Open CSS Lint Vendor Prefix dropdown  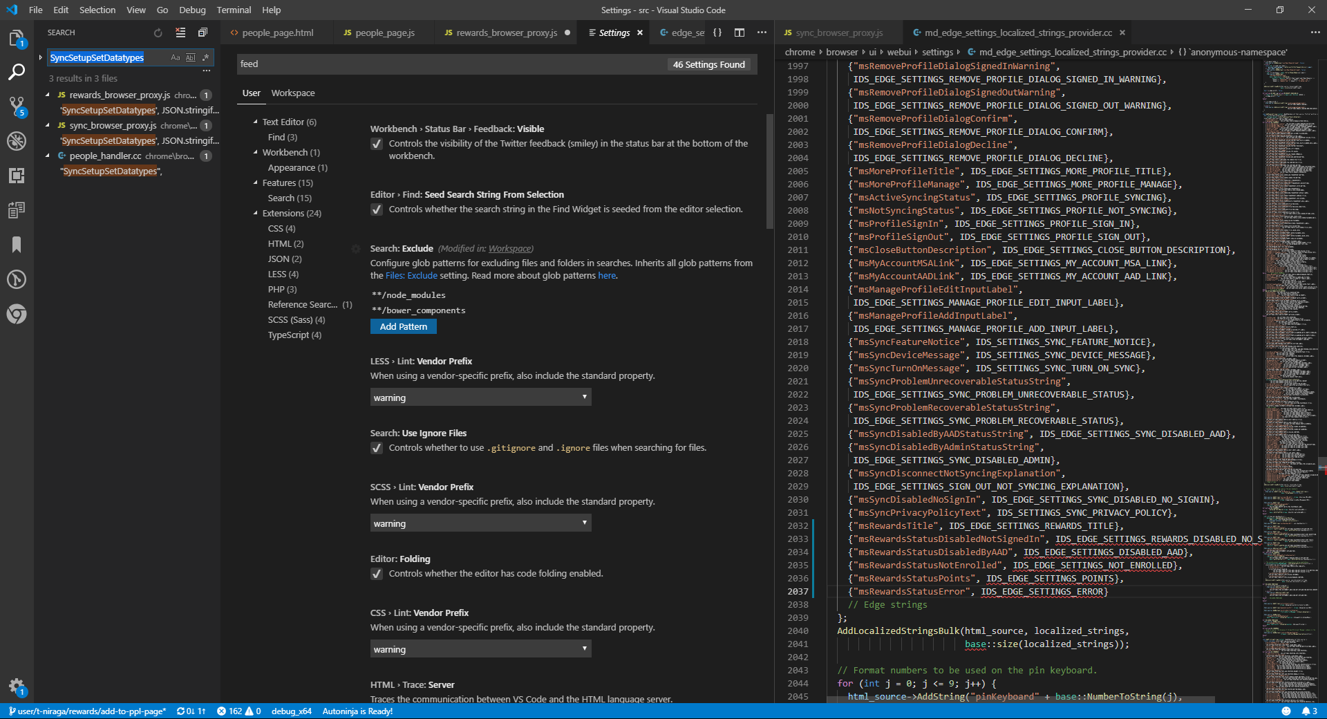480,649
